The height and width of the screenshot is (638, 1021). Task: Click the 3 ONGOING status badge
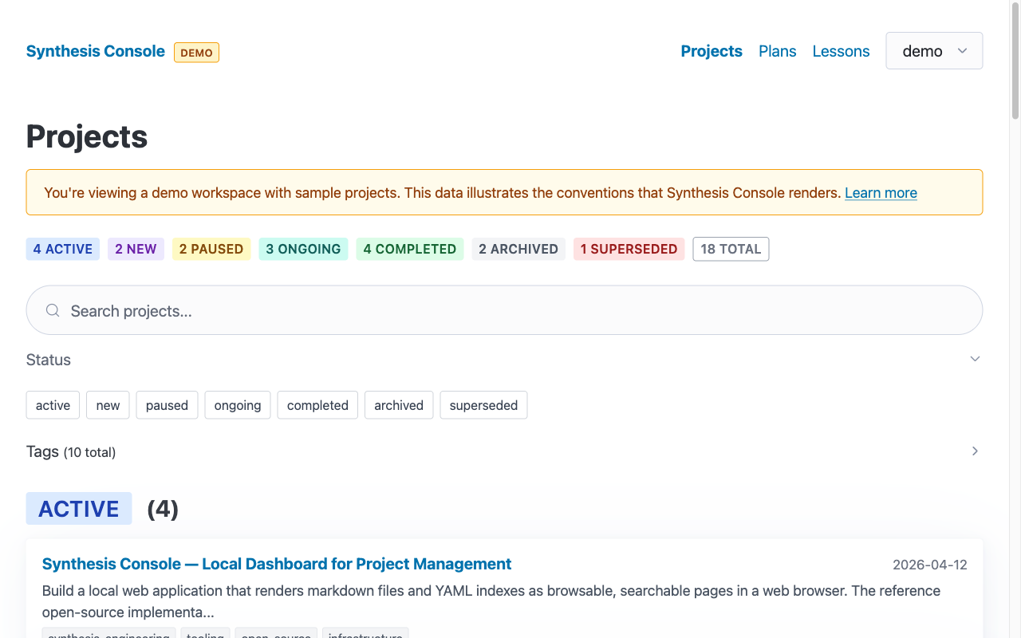303,249
